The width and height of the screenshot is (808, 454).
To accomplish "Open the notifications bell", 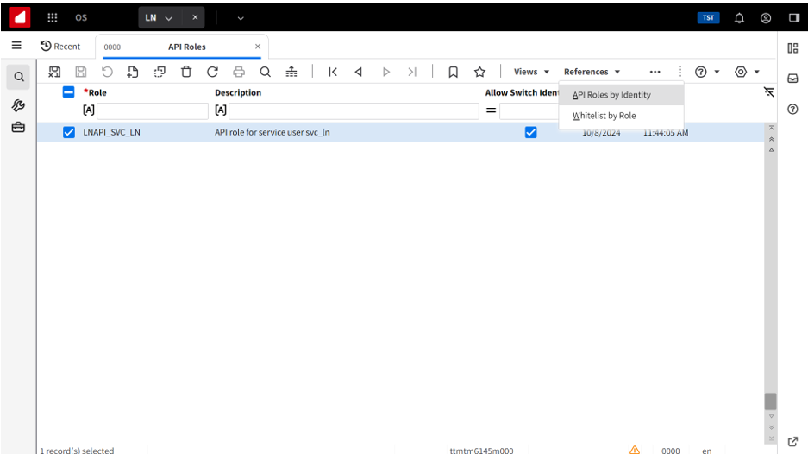I will (739, 17).
